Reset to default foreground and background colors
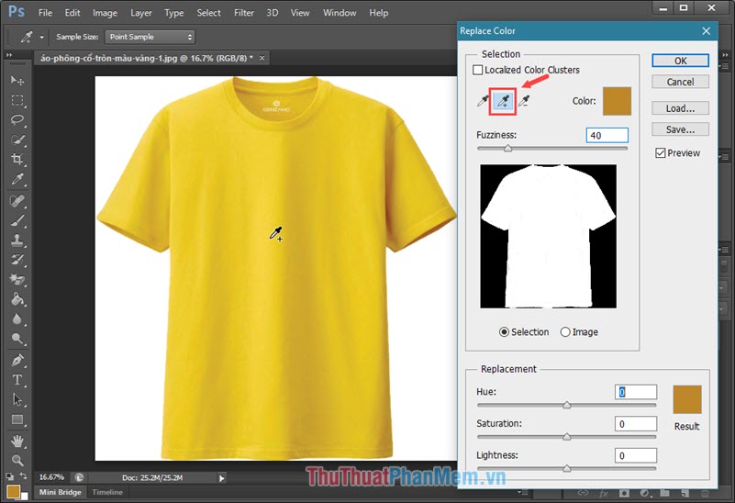The width and height of the screenshot is (735, 503). coord(10,476)
